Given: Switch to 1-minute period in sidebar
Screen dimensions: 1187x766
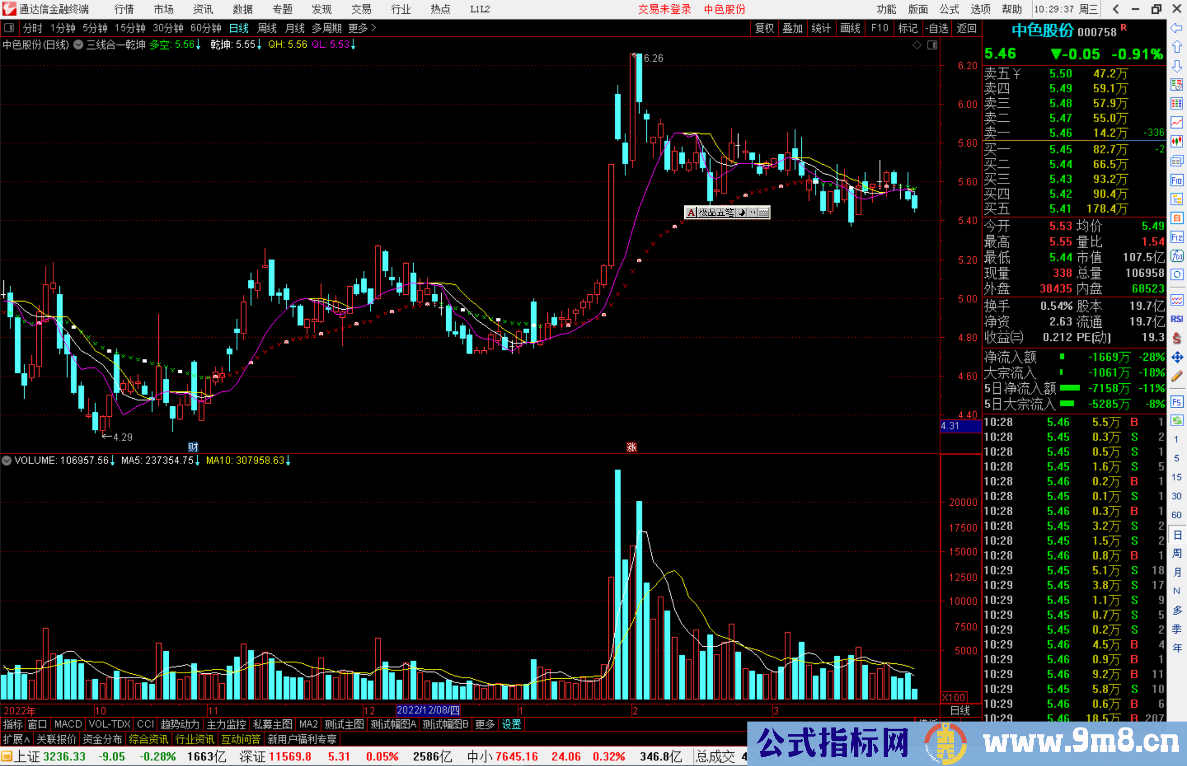Looking at the screenshot, I should click(1176, 439).
